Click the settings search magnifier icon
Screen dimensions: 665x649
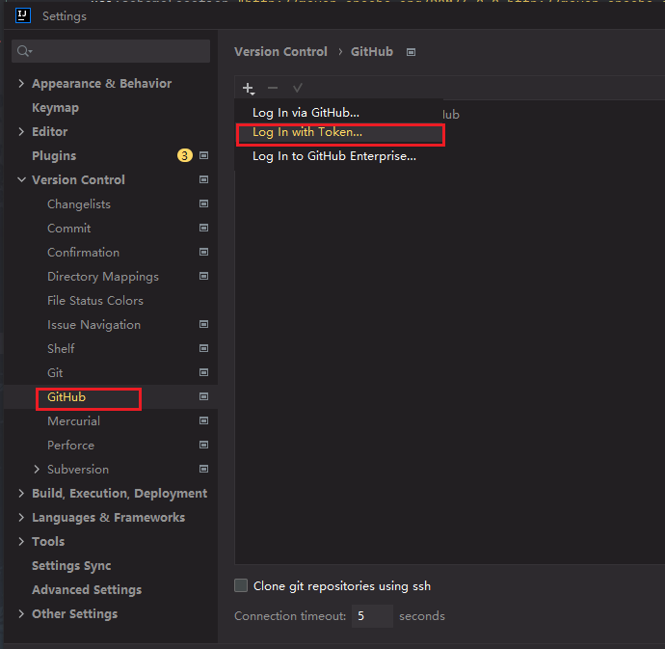pos(24,51)
